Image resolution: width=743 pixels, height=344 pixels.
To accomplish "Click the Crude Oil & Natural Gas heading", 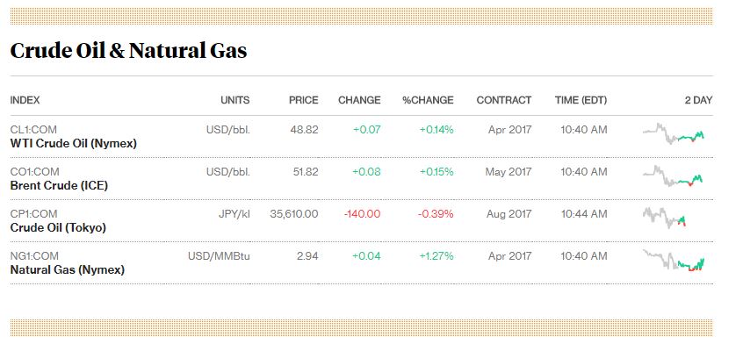I will point(128,51).
